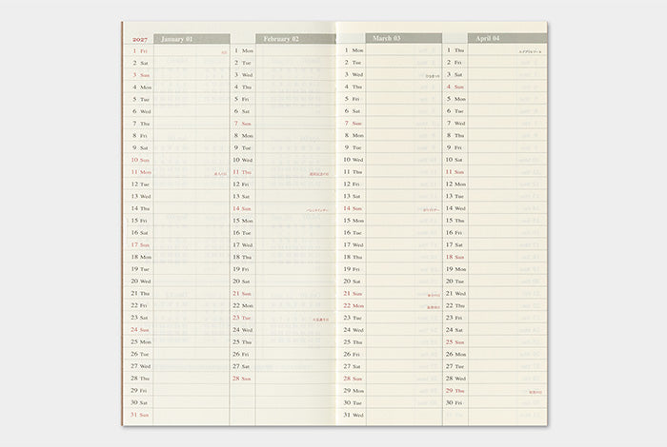Click the April 04 month header

507,38
